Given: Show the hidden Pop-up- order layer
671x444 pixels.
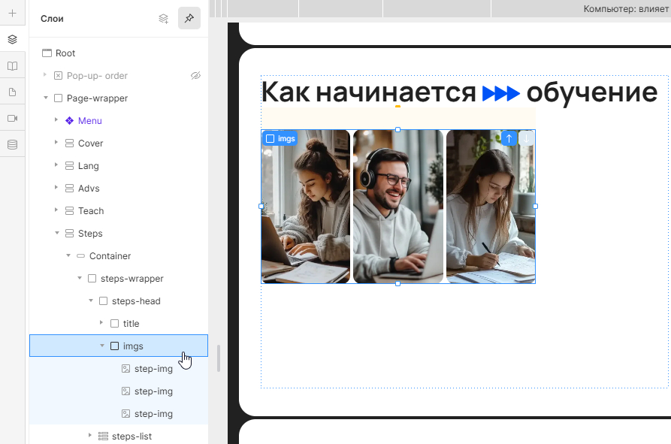Looking at the screenshot, I should [195, 76].
